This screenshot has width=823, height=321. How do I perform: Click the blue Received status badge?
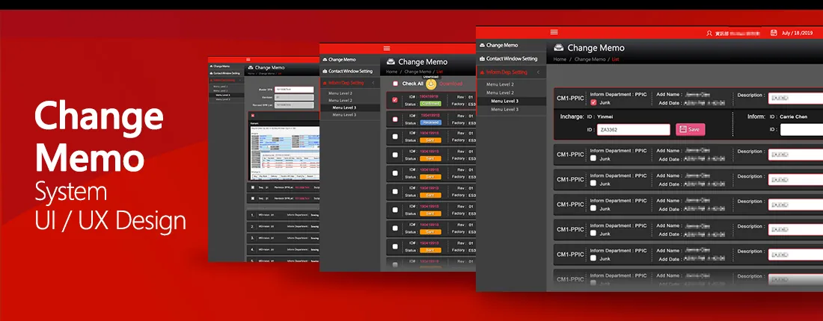pyautogui.click(x=430, y=122)
